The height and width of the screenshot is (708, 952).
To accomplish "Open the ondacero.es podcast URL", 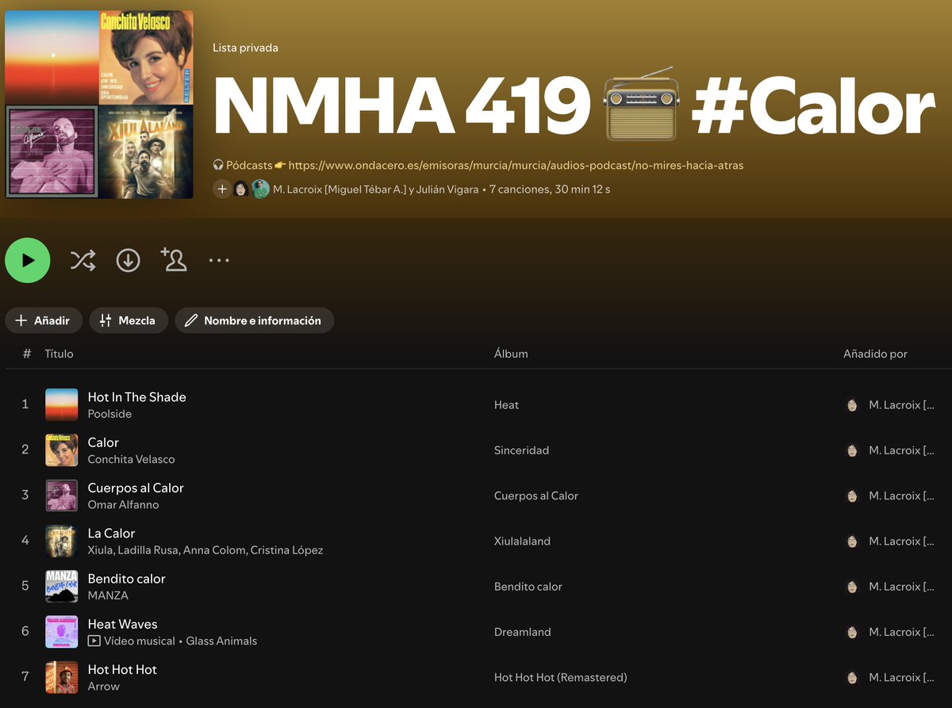I will [x=516, y=166].
